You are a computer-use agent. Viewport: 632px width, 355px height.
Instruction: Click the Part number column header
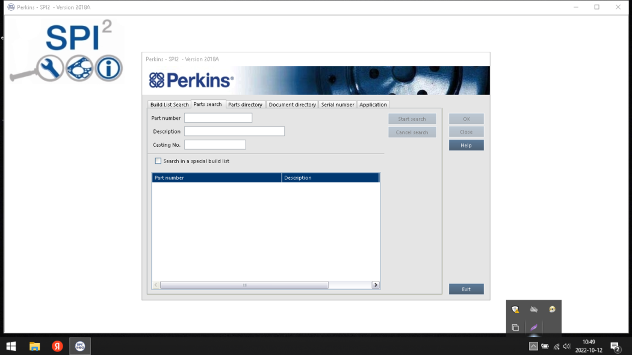pos(217,177)
